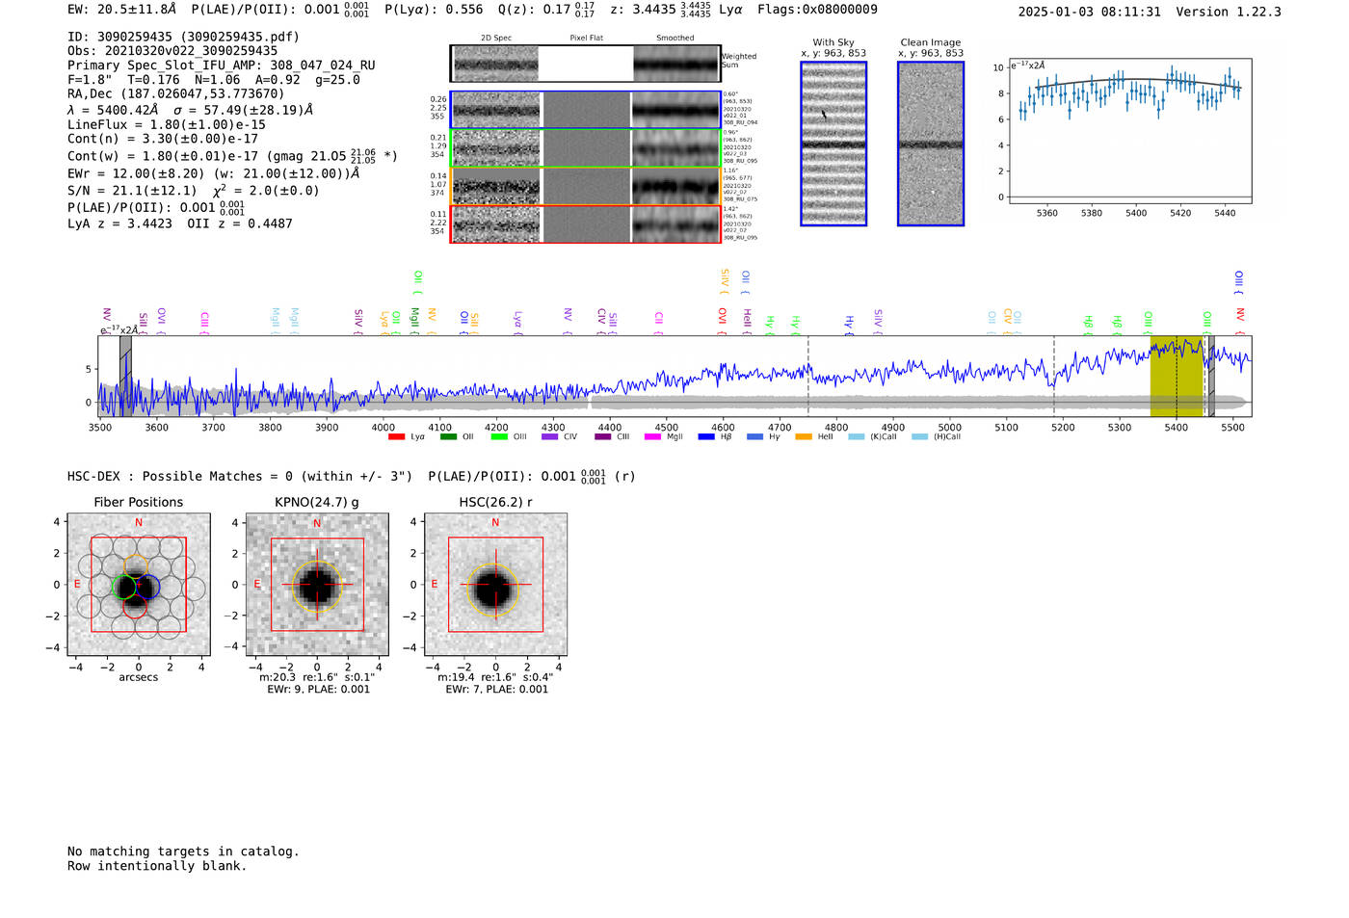1349x918 pixels.
Task: Click 'Row intentionally blank.' text
Action: point(157,866)
